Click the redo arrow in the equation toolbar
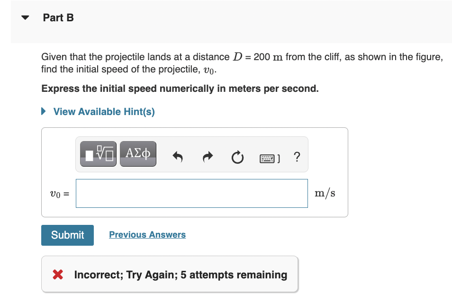 [x=207, y=157]
